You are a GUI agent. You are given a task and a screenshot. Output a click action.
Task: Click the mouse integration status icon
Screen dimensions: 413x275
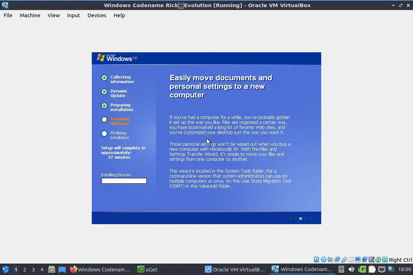pyautogui.click(x=378, y=260)
